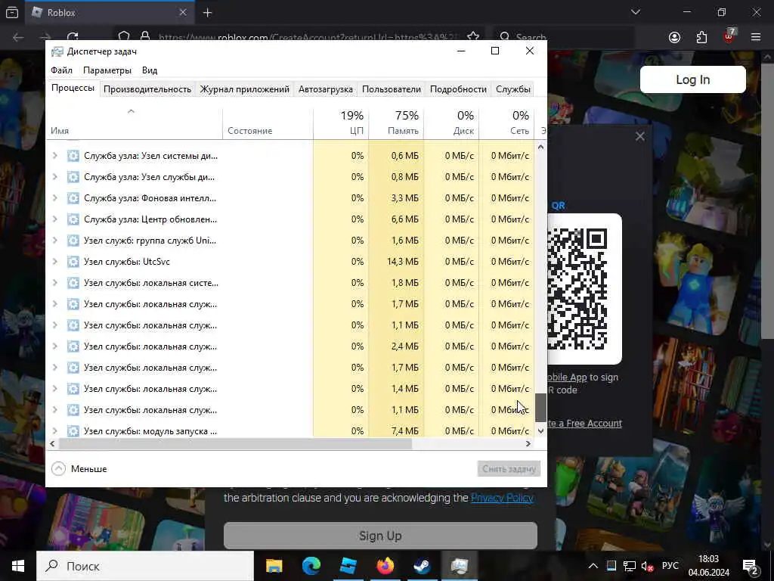774x581 pixels.
Task: Click the Roblox Log In button
Action: 692,79
